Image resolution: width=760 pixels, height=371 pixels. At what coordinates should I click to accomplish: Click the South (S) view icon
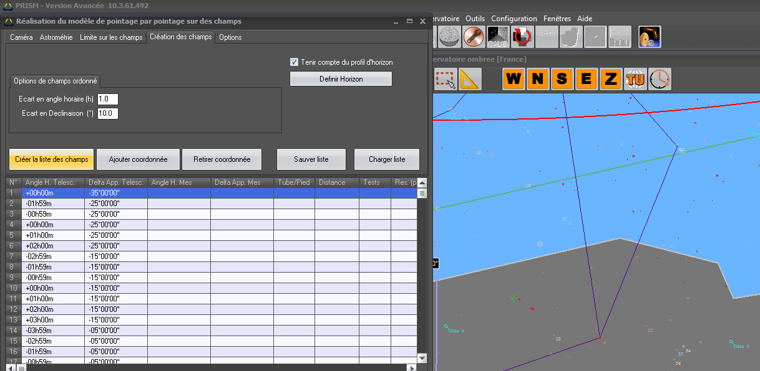[562, 79]
